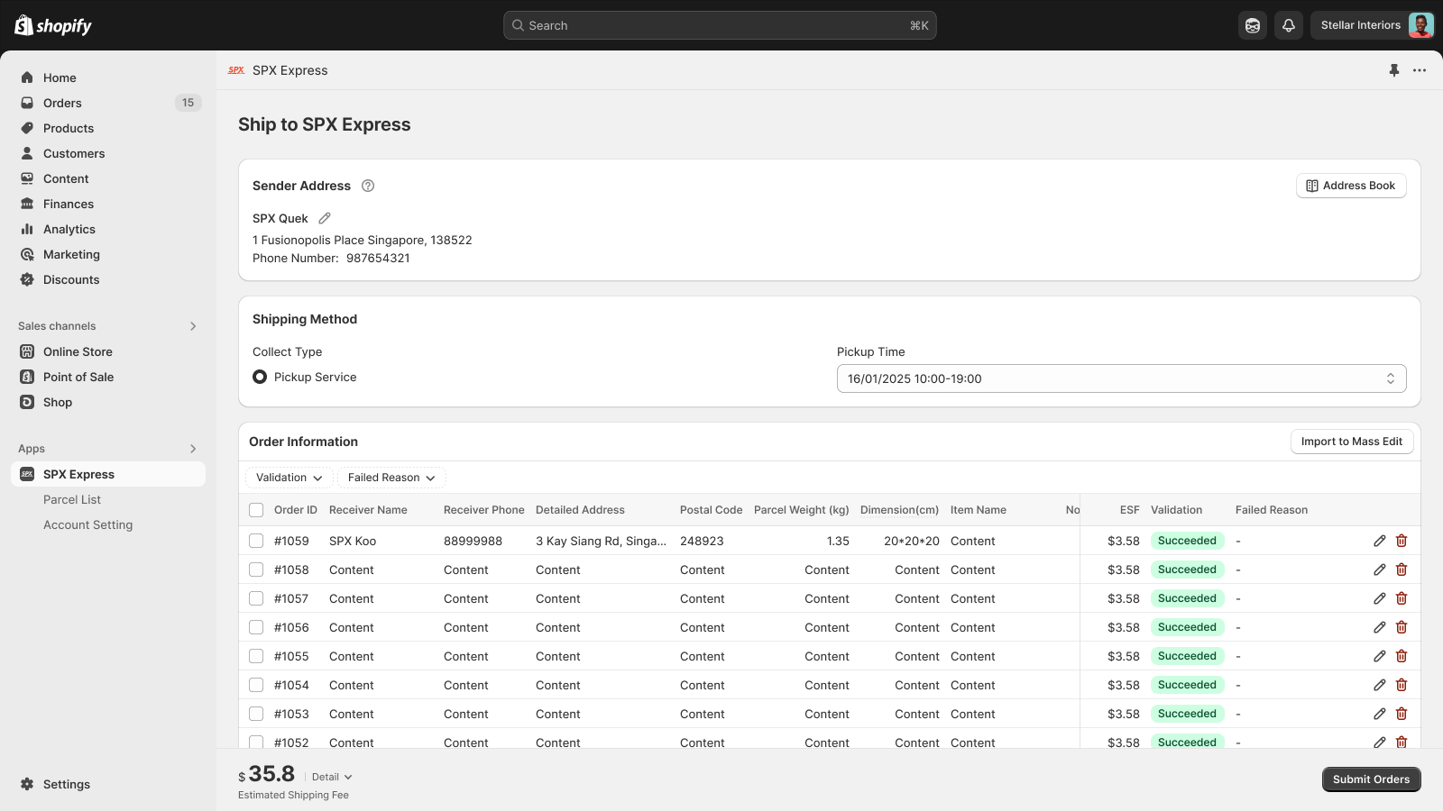The image size is (1443, 811).
Task: Open the Pickup Time selector
Action: click(x=1120, y=378)
